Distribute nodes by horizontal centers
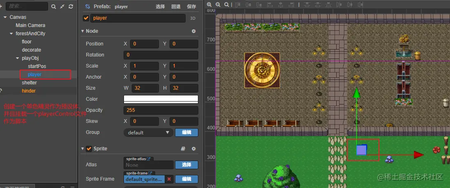 (350, 5)
